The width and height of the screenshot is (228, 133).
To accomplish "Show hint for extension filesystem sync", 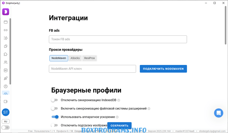I will (149, 109).
